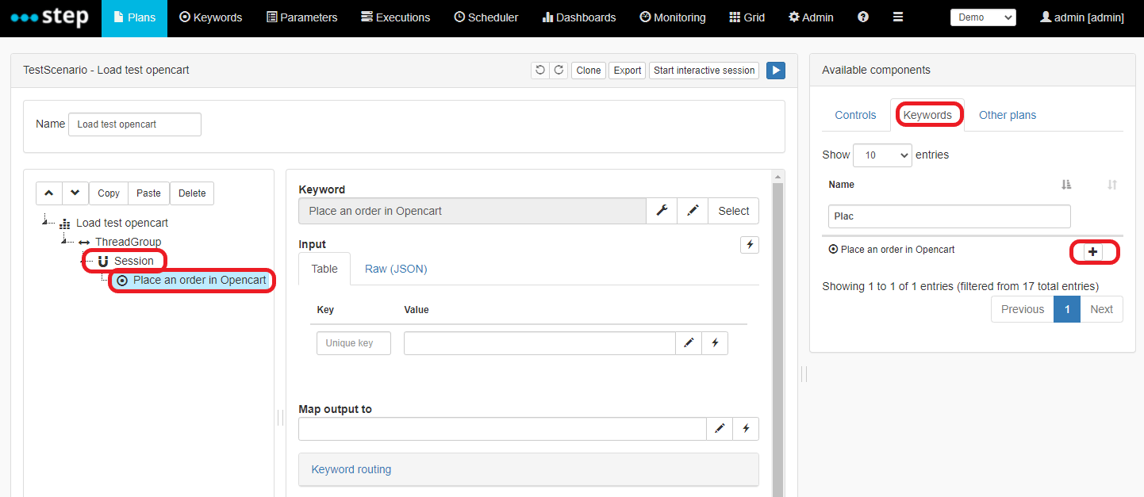
Task: Click the pencil icon in the Value row
Action: 688,342
